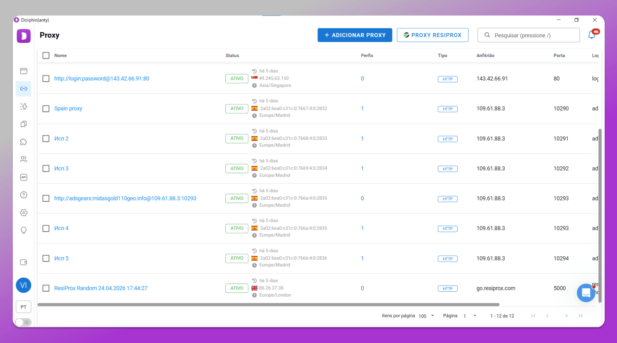Click the horizontal scrollbar under table
Viewport: 617px width, 343px height.
(268, 305)
